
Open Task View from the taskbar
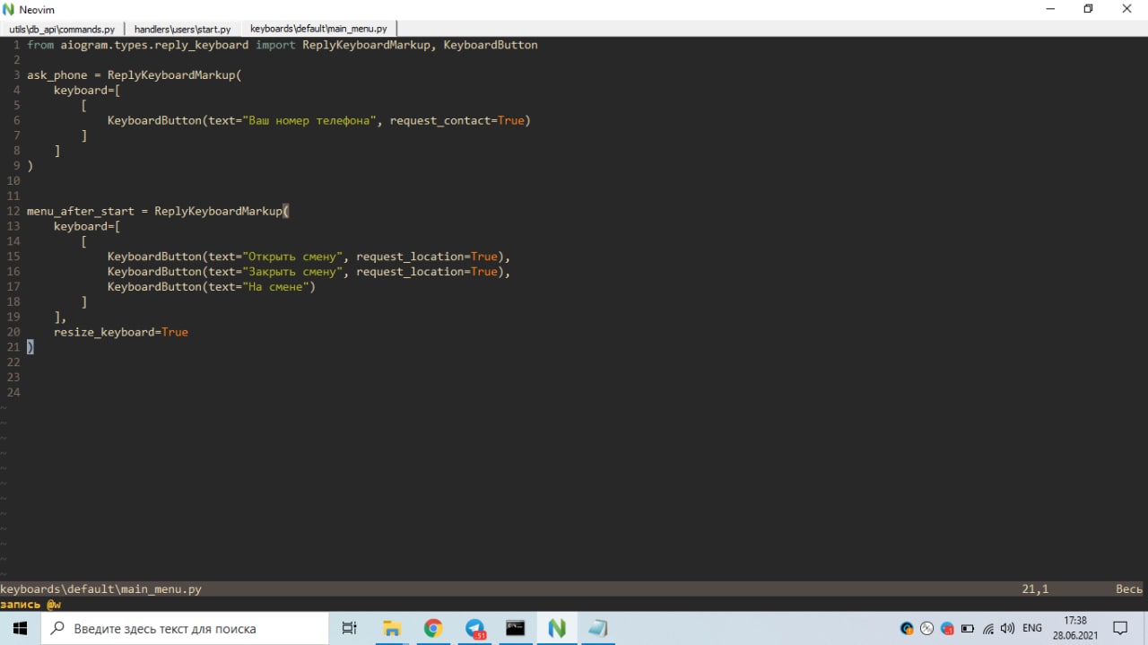pyautogui.click(x=350, y=628)
